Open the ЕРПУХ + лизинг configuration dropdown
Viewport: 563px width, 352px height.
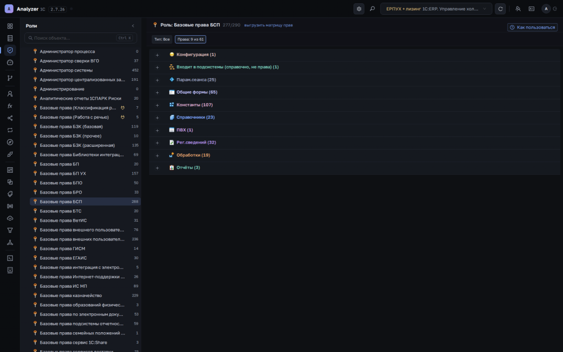pyautogui.click(x=436, y=9)
